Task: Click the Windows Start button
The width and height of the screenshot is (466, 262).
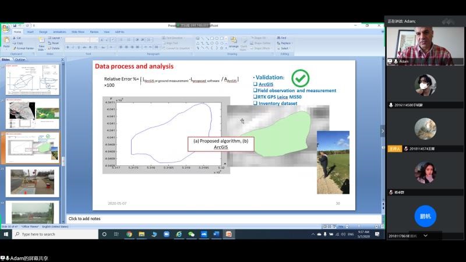Action: (6, 234)
